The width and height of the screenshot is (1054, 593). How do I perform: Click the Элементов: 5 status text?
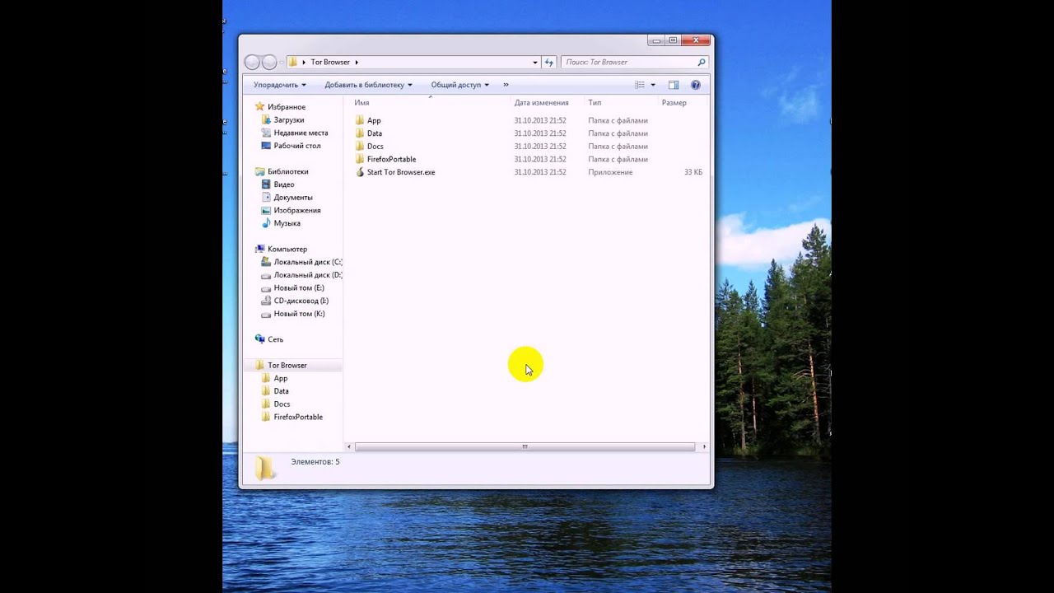click(x=315, y=462)
